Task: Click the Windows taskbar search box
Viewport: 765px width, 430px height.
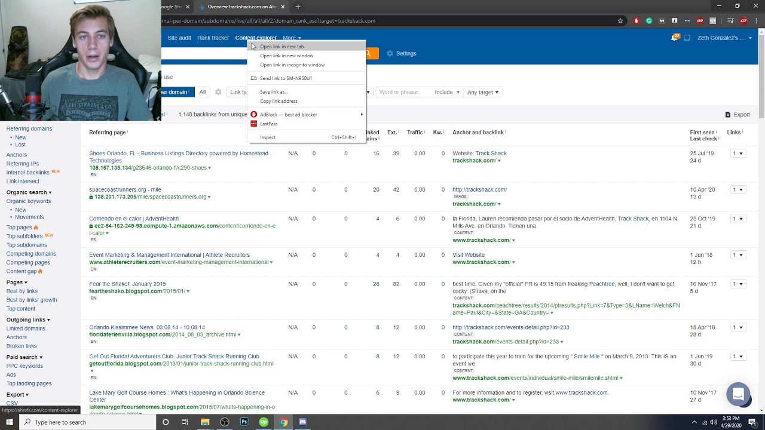Action: (x=88, y=422)
